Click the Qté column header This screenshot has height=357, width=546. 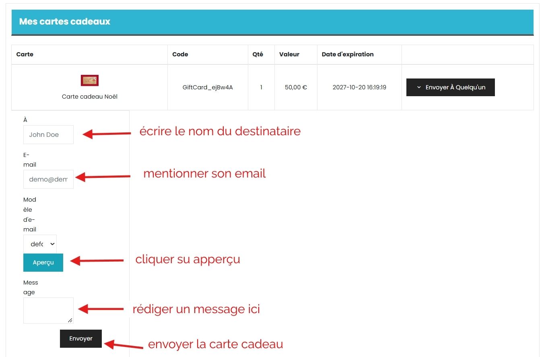[x=258, y=54]
